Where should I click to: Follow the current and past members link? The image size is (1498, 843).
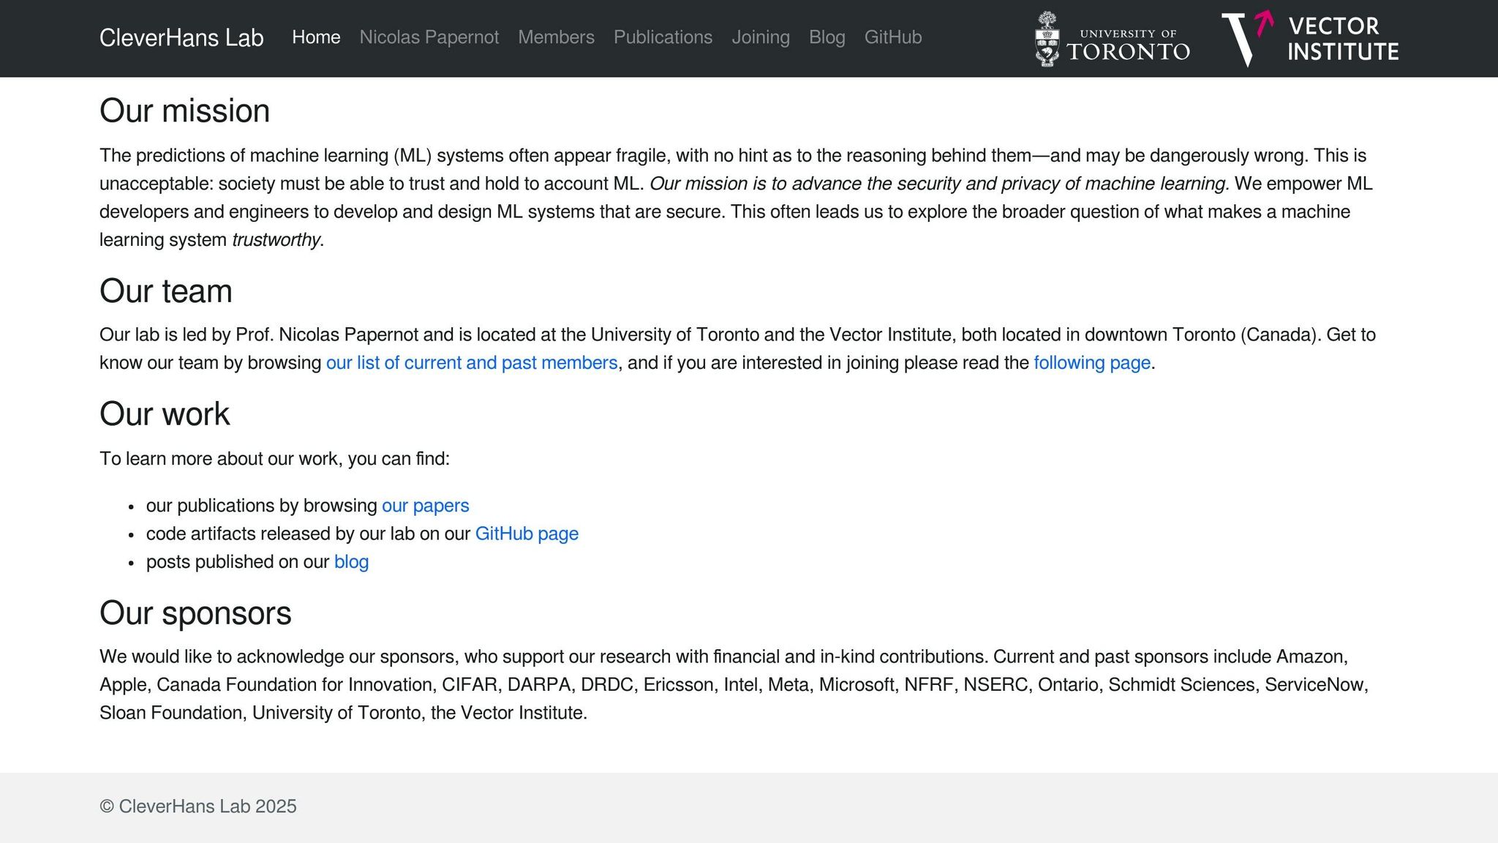[472, 363]
